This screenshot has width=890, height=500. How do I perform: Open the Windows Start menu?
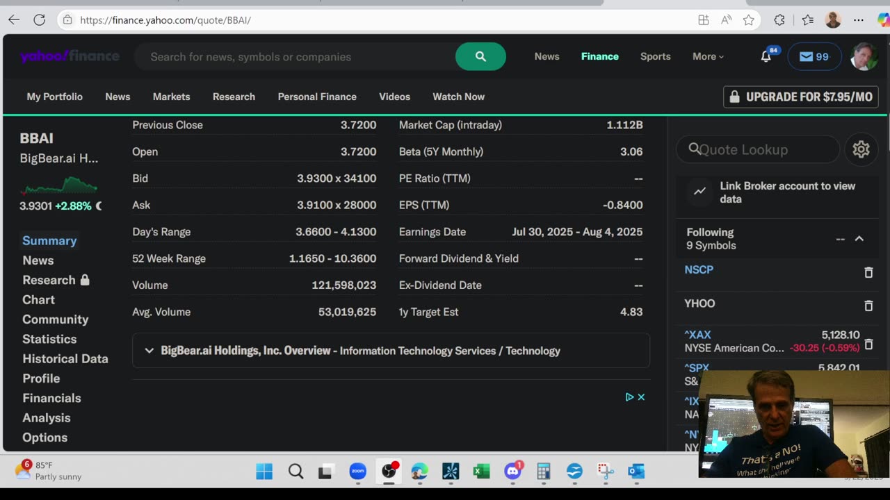coord(264,472)
